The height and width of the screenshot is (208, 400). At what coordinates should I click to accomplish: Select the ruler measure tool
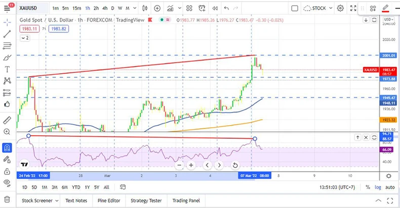tap(7, 120)
